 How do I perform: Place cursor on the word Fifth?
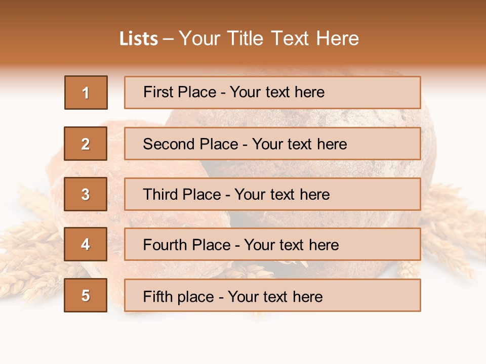coord(157,296)
